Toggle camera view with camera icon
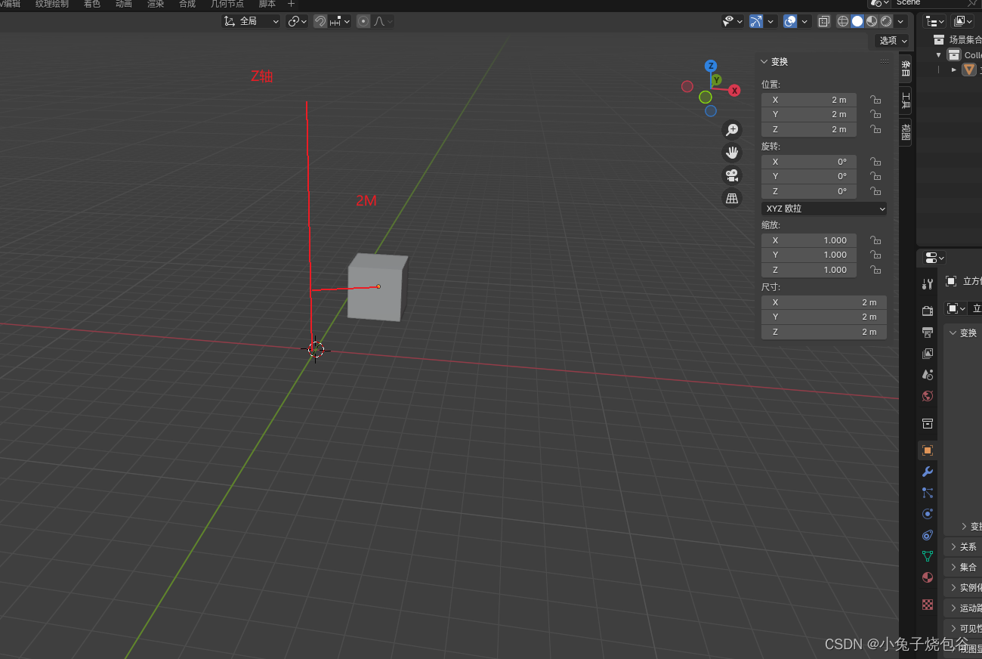 click(732, 175)
